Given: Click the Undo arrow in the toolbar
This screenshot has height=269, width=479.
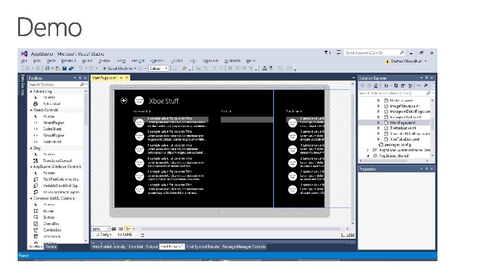Looking at the screenshot, I should pos(80,68).
